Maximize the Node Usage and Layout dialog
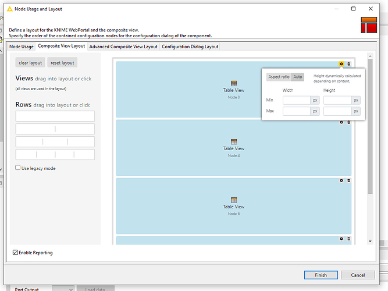 [x=353, y=9]
